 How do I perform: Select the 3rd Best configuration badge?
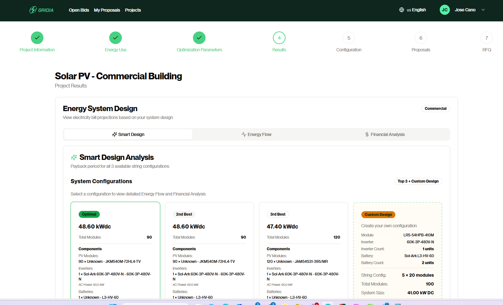click(278, 214)
